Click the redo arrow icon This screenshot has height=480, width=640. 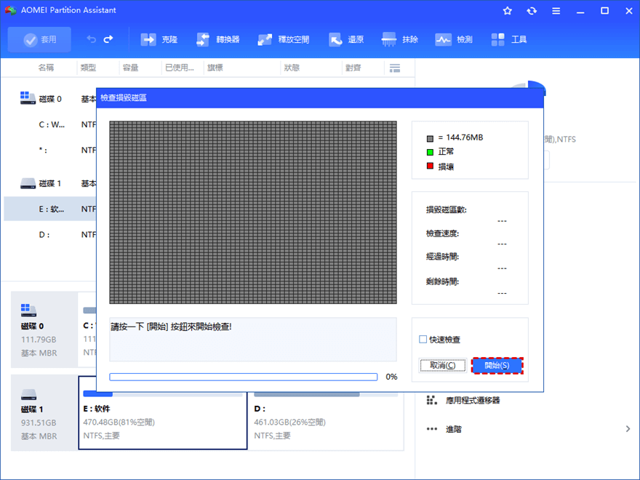108,39
